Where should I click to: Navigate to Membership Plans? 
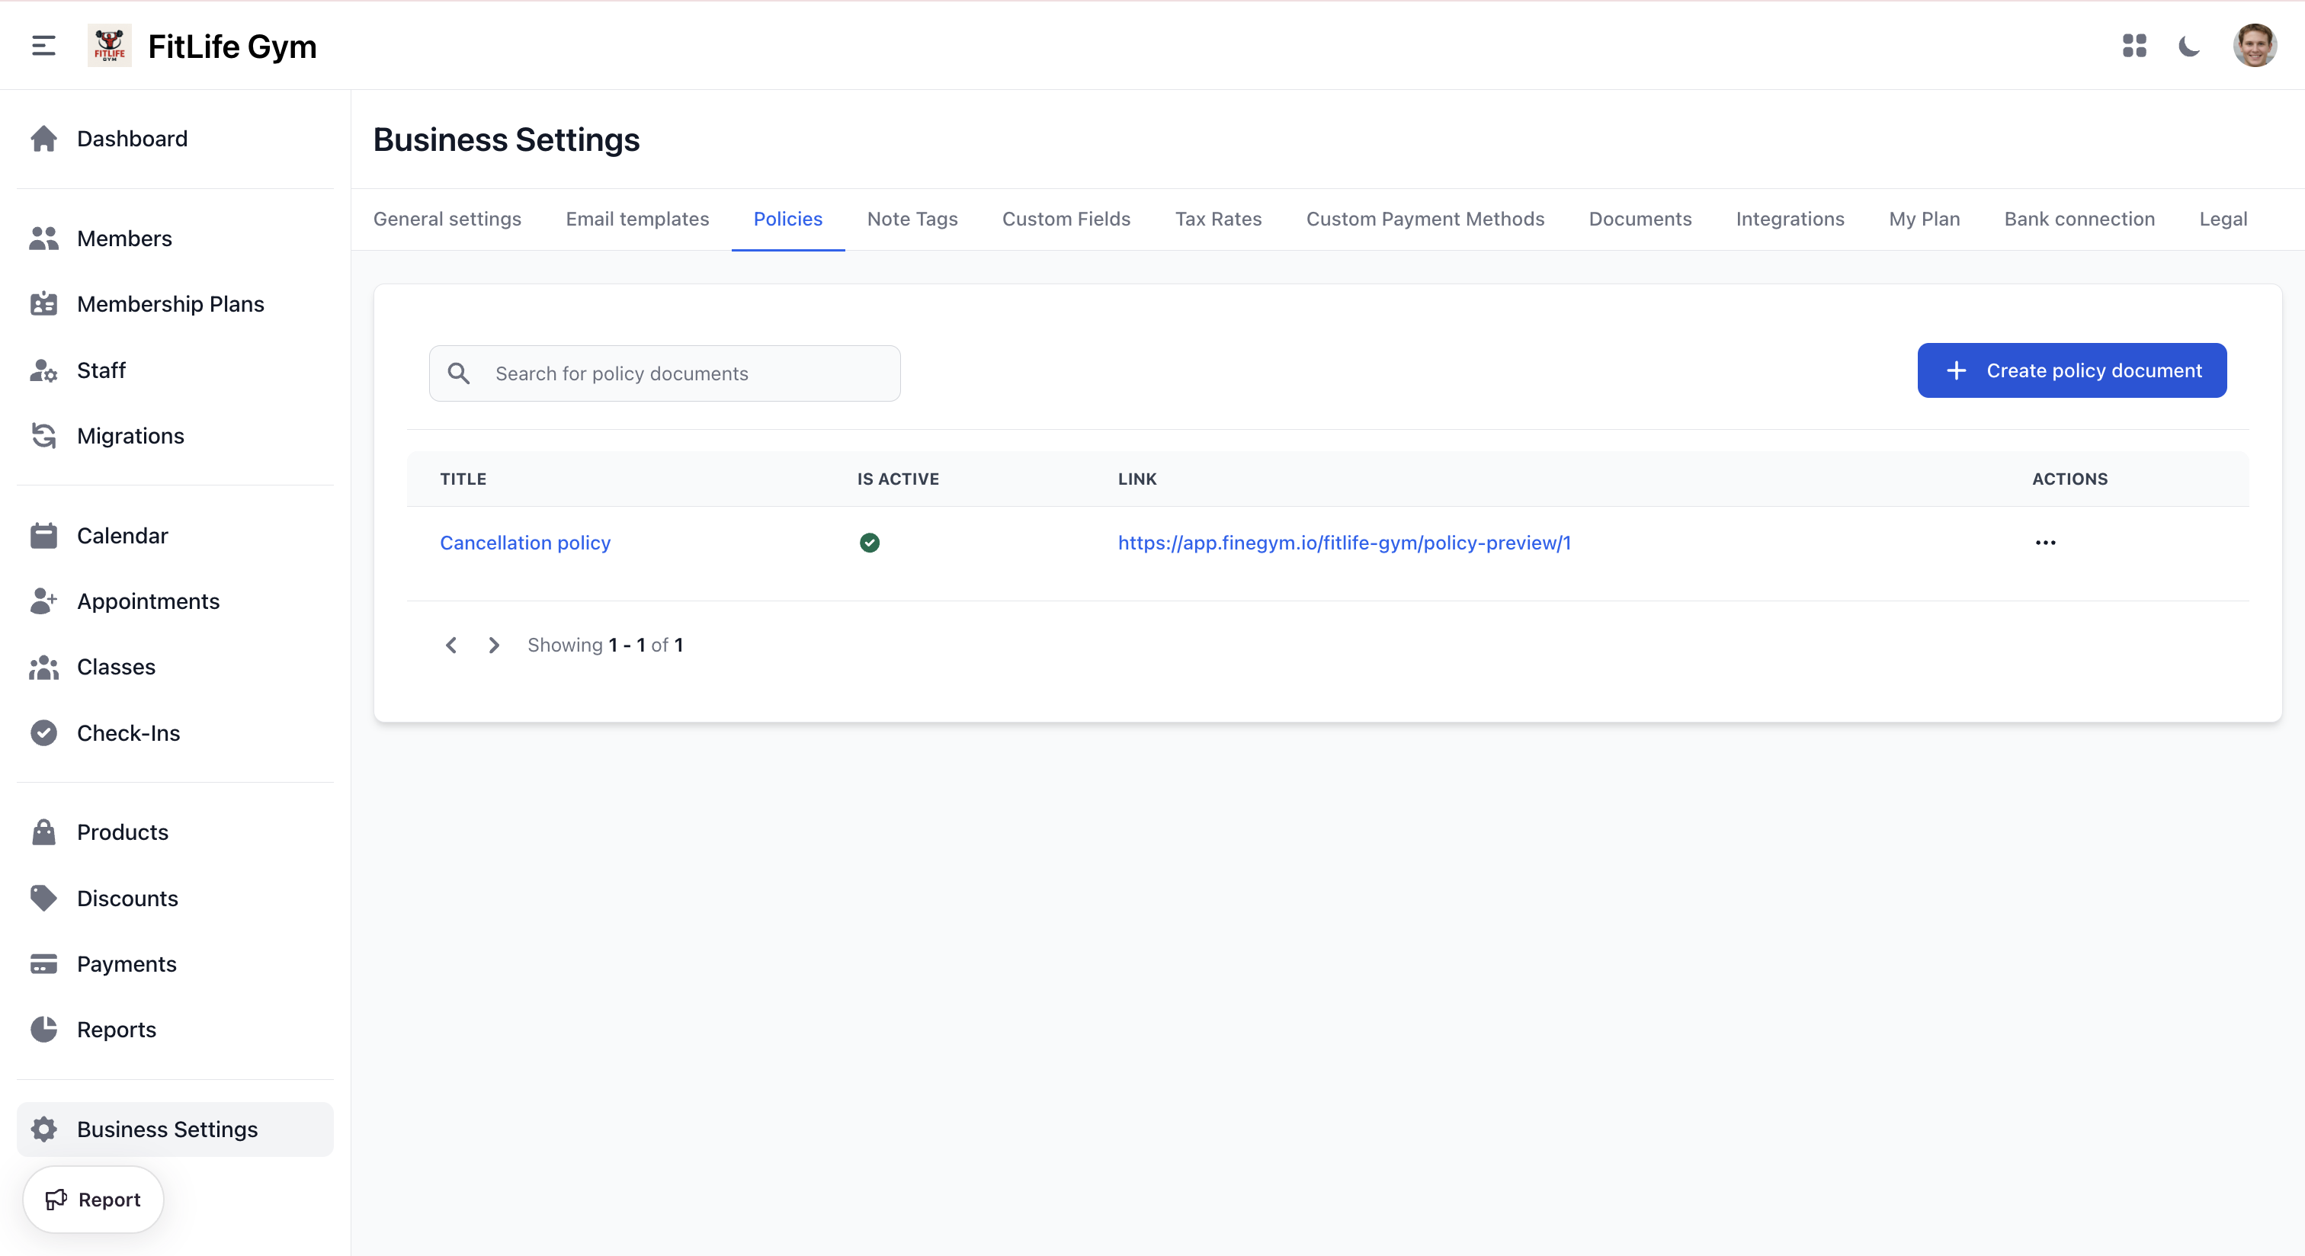[x=170, y=304]
